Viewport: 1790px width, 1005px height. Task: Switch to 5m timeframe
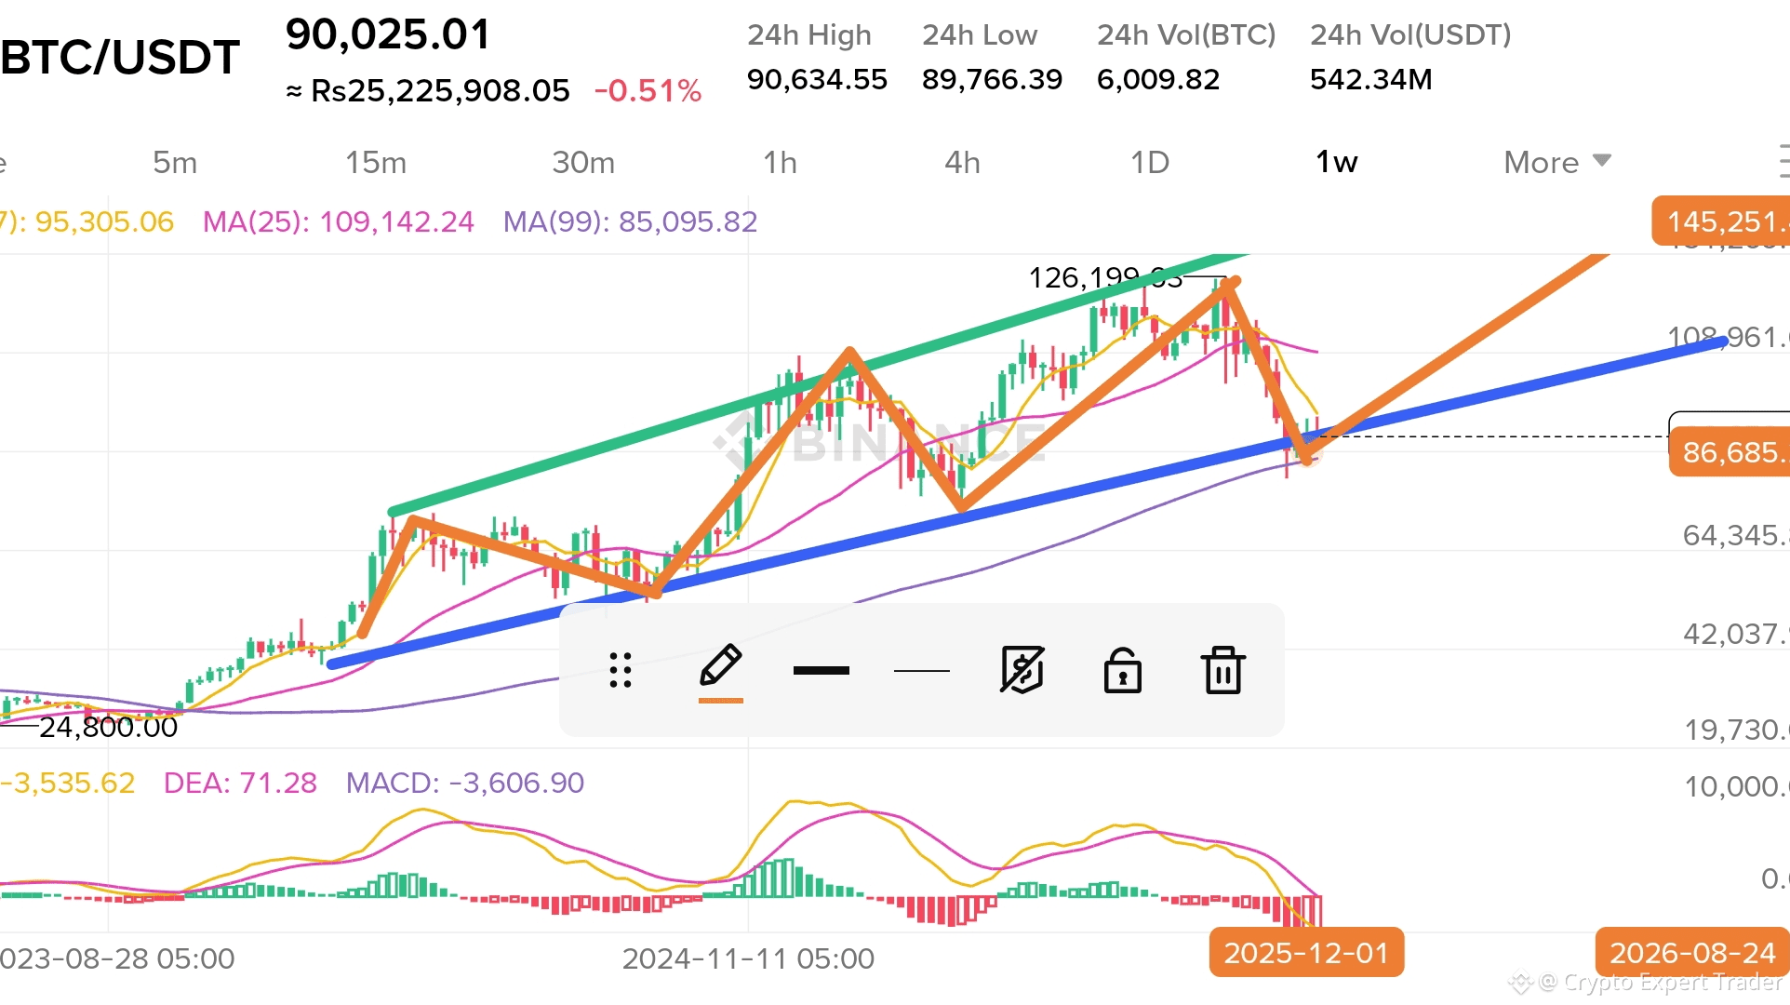[175, 163]
